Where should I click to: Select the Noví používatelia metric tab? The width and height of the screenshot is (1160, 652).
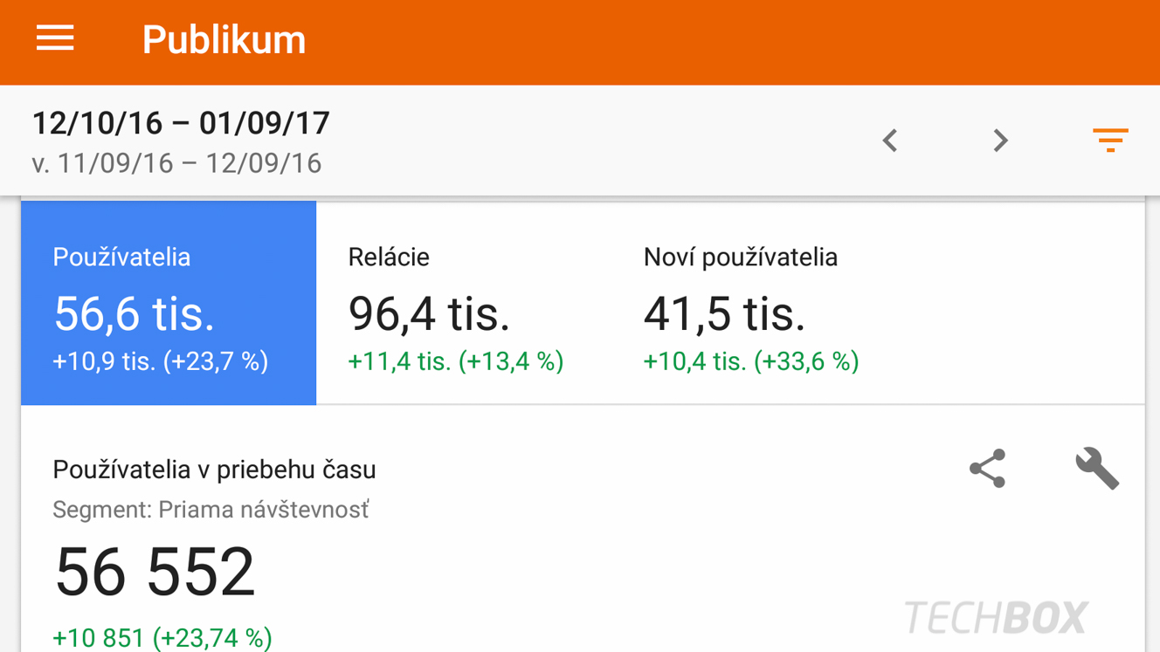pos(759,303)
